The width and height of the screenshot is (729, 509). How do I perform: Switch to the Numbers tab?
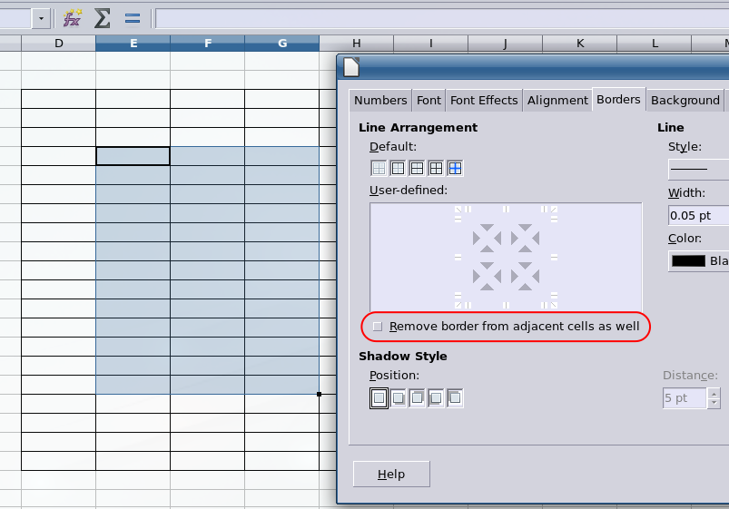tap(380, 101)
